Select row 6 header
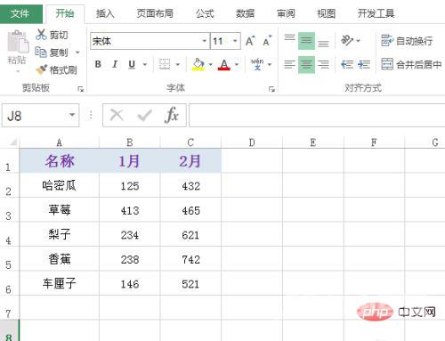Image resolution: width=445 pixels, height=341 pixels. (9, 283)
